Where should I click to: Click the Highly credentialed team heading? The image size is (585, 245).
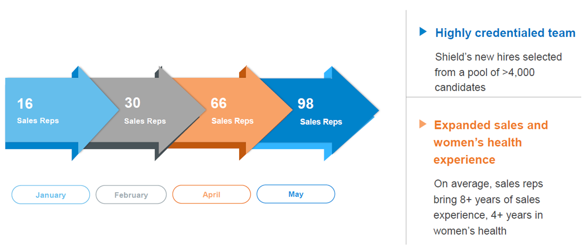[x=505, y=33]
